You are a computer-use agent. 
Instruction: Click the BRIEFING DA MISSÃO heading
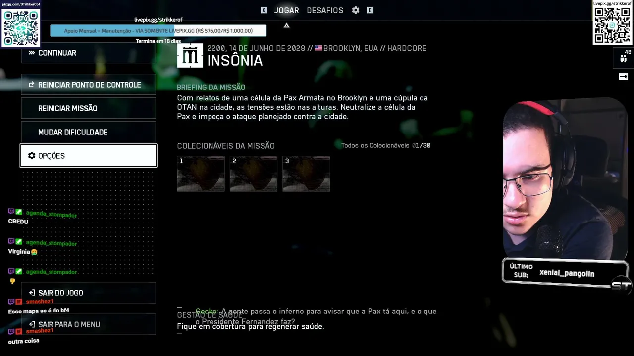pos(211,88)
